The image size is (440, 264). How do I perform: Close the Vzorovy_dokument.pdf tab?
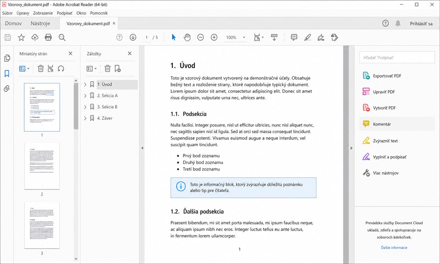click(114, 23)
